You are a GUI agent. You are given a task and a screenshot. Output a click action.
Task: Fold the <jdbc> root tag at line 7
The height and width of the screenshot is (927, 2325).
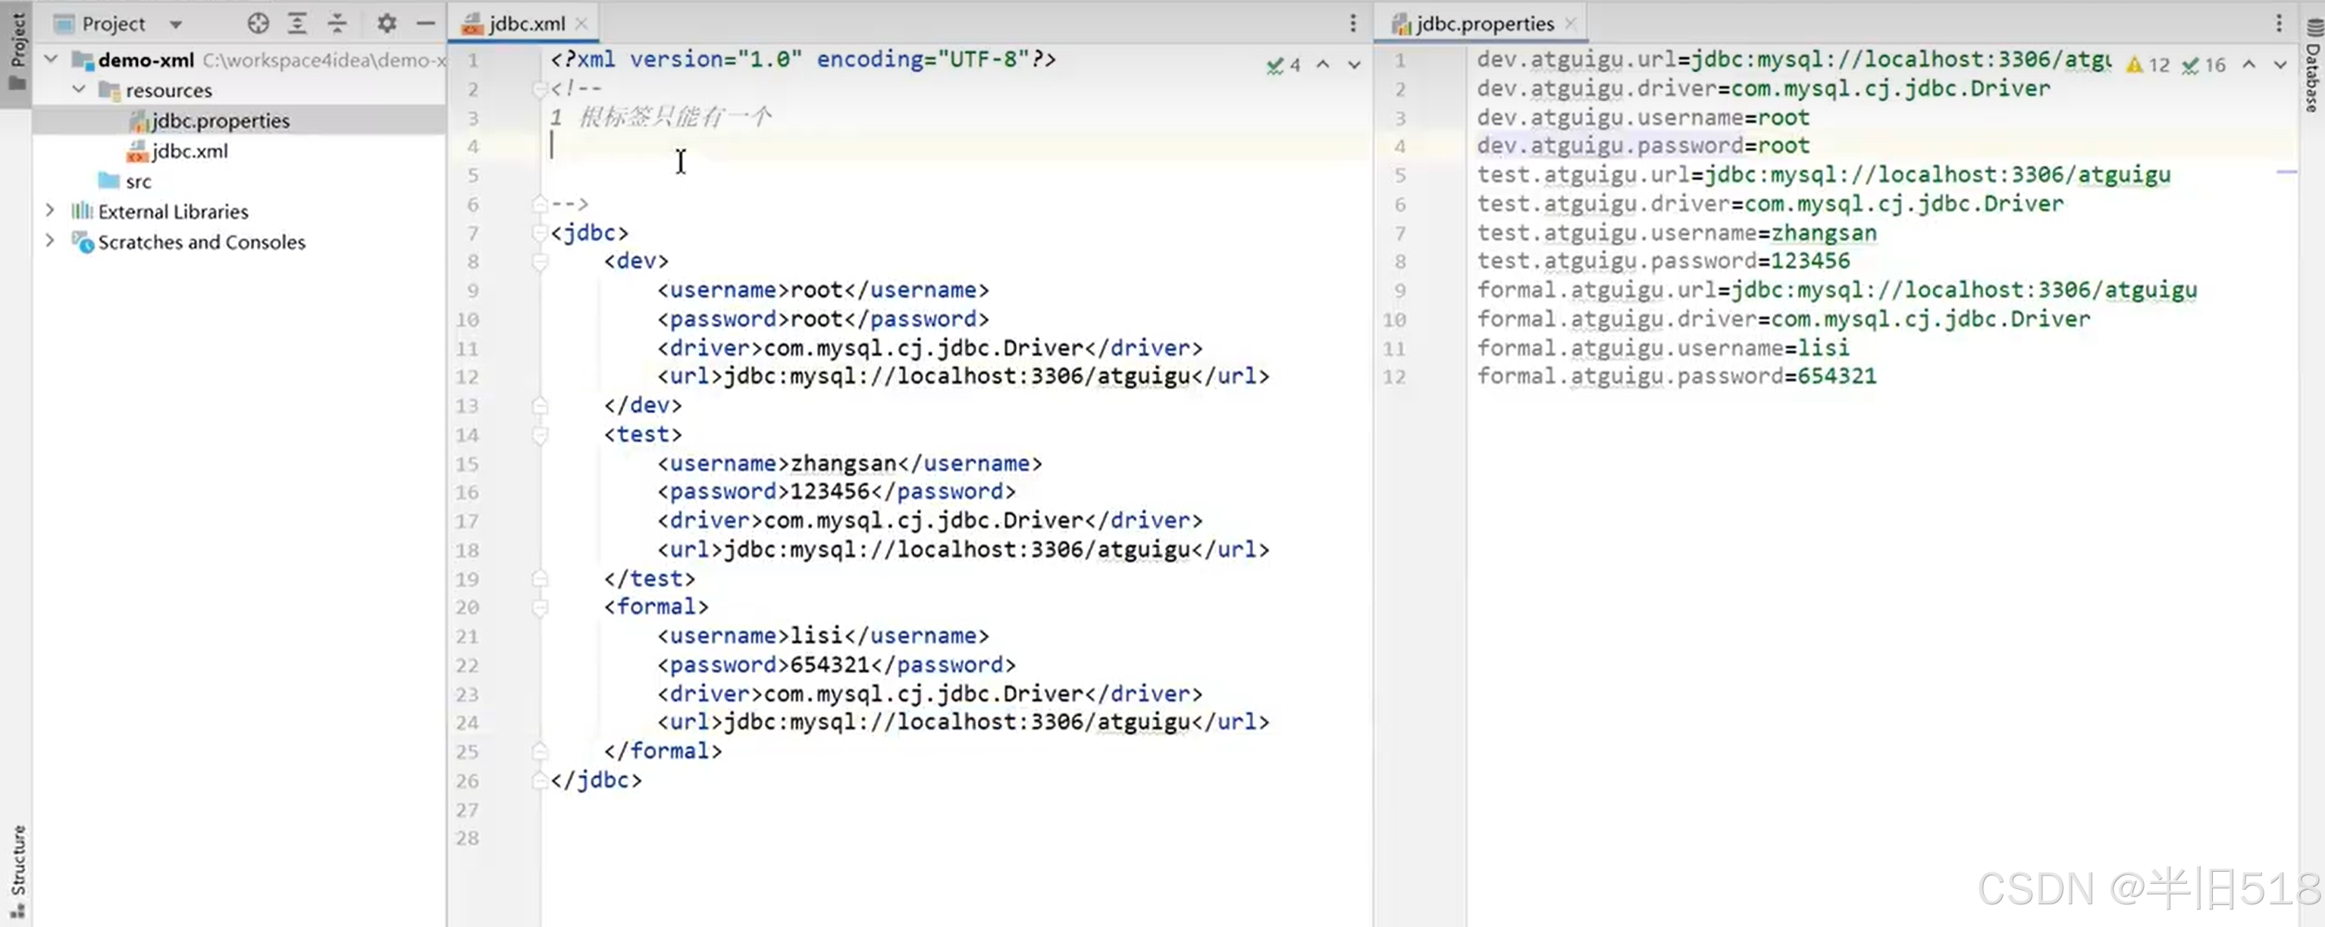coord(540,233)
